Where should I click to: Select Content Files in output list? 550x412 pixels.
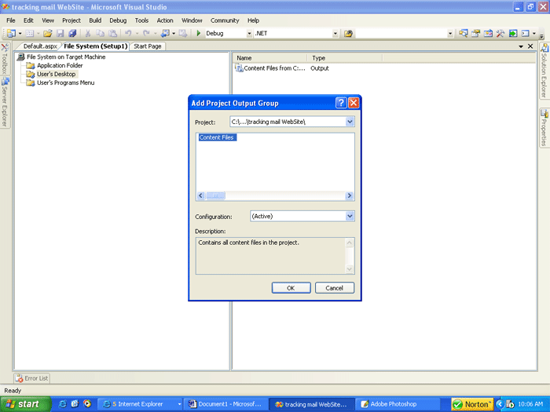click(x=216, y=137)
